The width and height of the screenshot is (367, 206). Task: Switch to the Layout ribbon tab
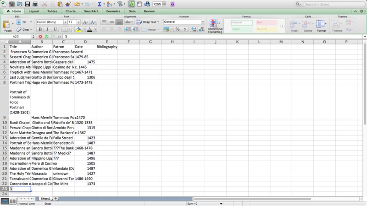[x=33, y=11]
